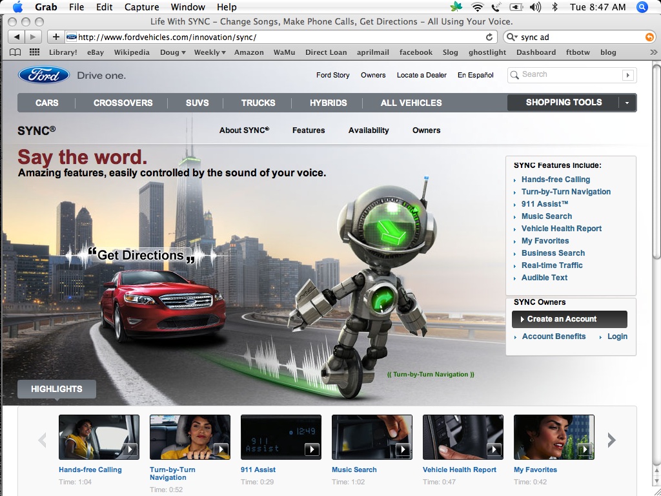Screen dimensions: 661x496
Task: Open the SYNC Features section
Action: tap(309, 130)
